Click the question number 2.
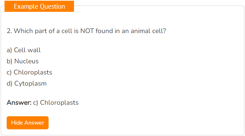Viewport: 245px width, 136px height. [9, 31]
